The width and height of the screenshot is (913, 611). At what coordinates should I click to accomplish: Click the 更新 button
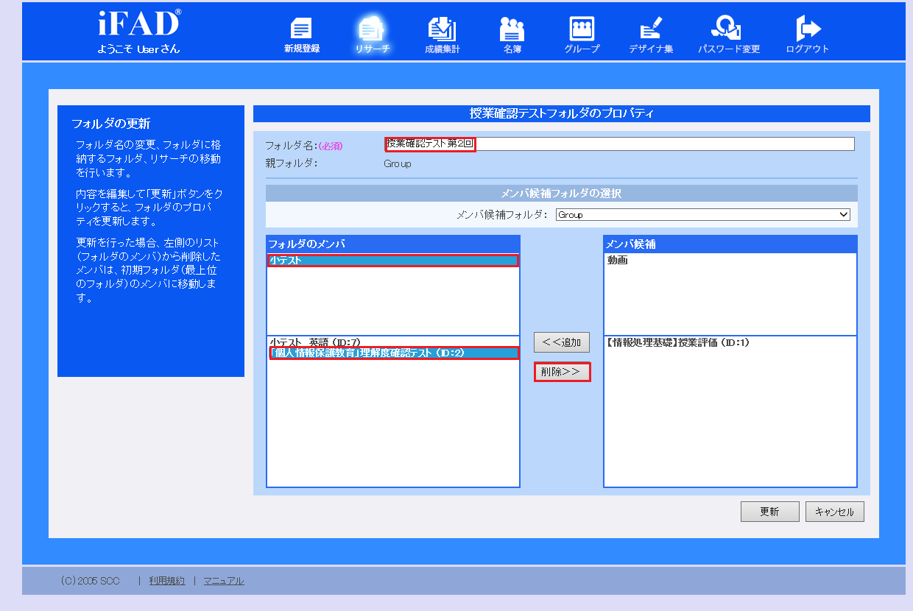click(770, 512)
